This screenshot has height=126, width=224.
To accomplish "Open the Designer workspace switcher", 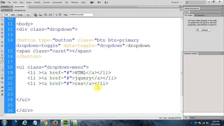I will [x=176, y=2].
